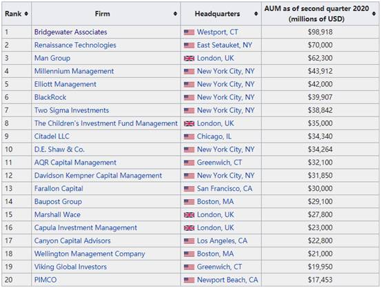Open the BlackRock firm link
The height and width of the screenshot is (288, 381).
50,97
